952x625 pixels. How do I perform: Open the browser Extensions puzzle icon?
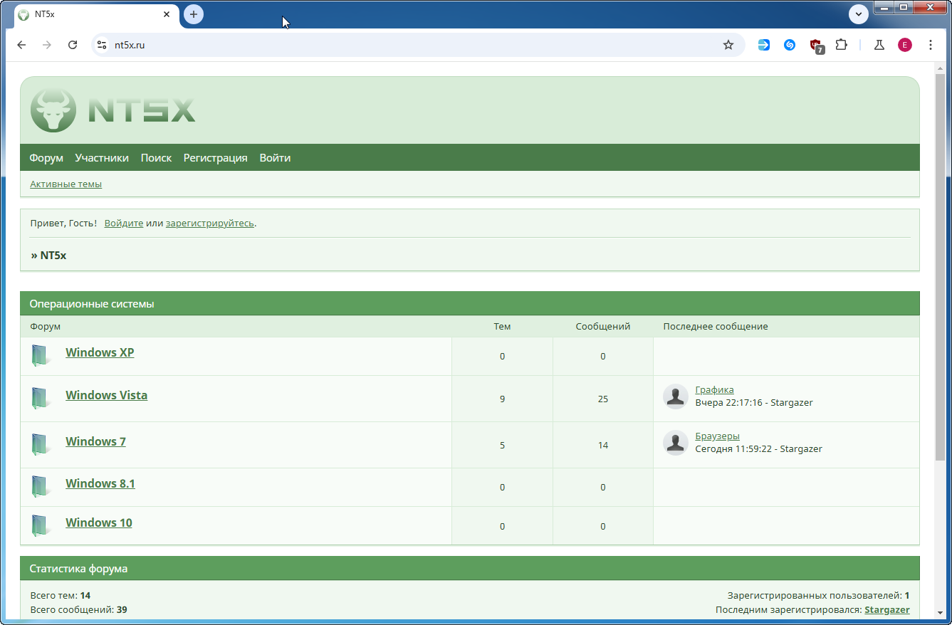click(x=841, y=45)
